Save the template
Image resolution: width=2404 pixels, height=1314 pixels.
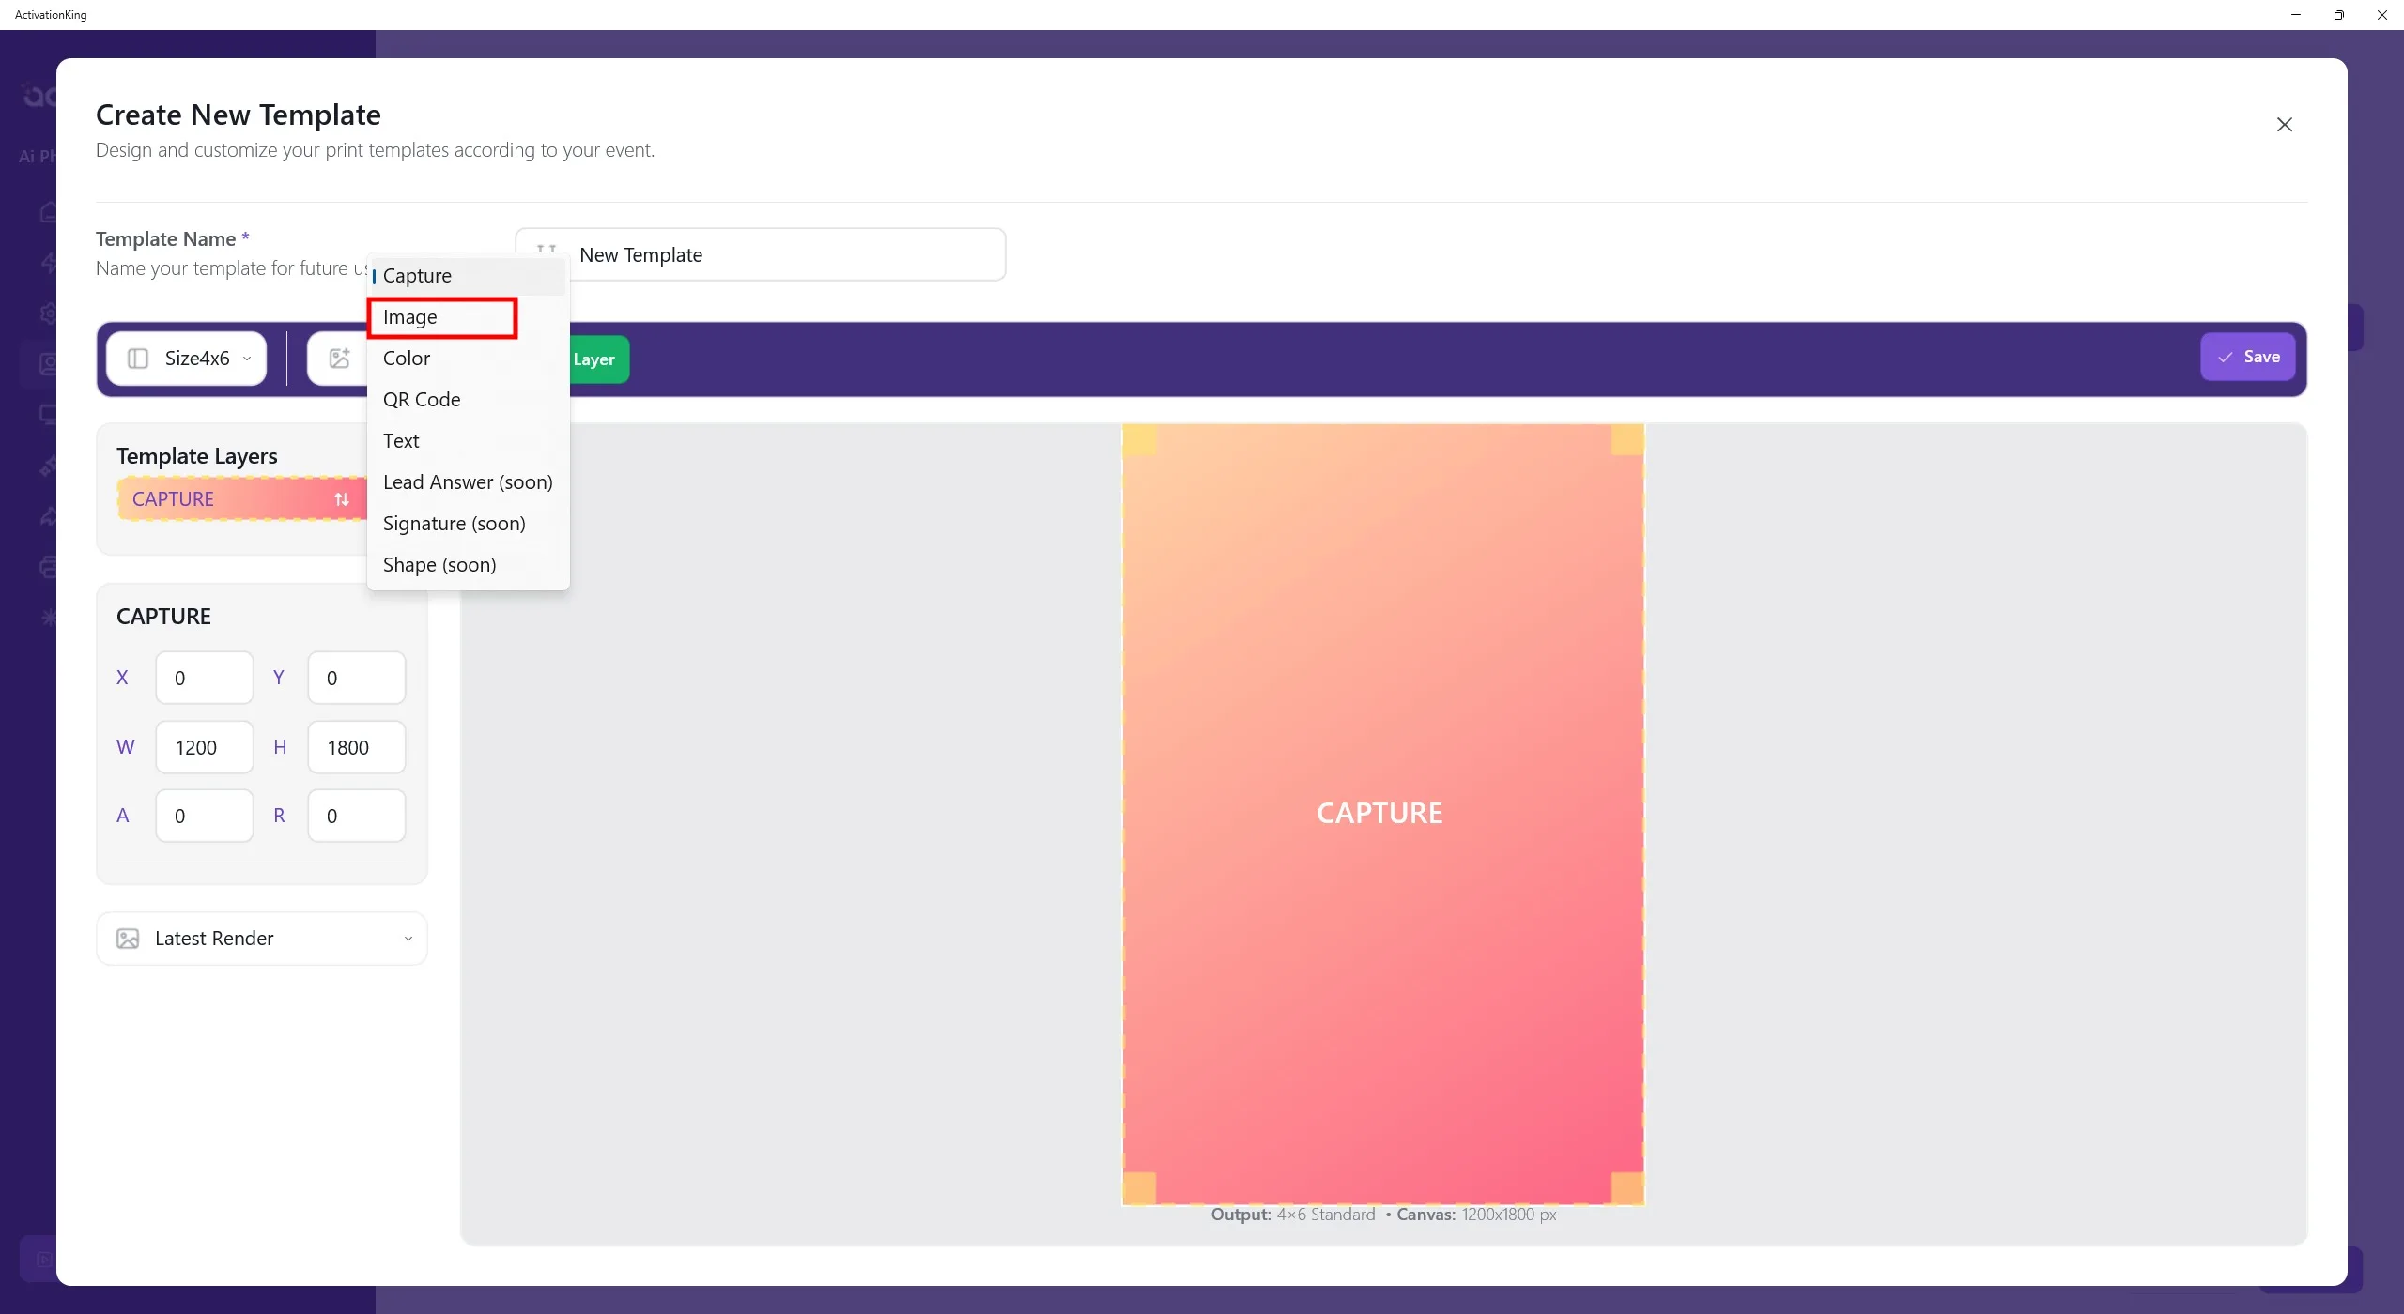coord(2247,357)
